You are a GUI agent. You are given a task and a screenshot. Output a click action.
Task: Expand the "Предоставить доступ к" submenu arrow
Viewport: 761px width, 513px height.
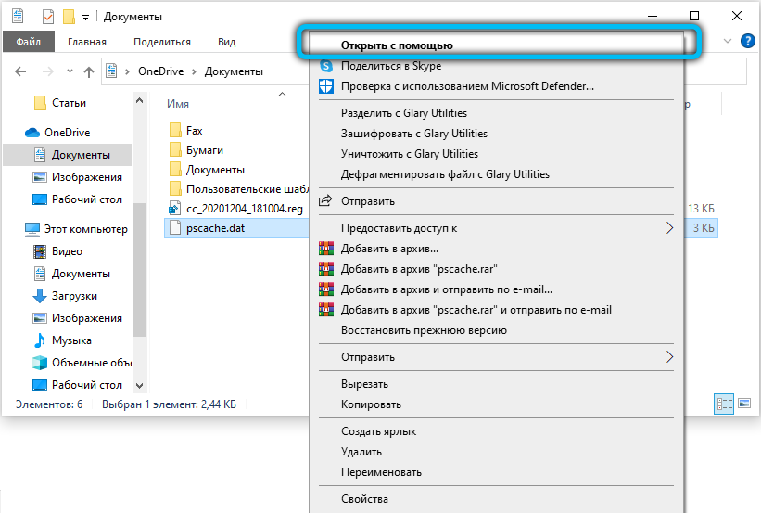click(670, 228)
